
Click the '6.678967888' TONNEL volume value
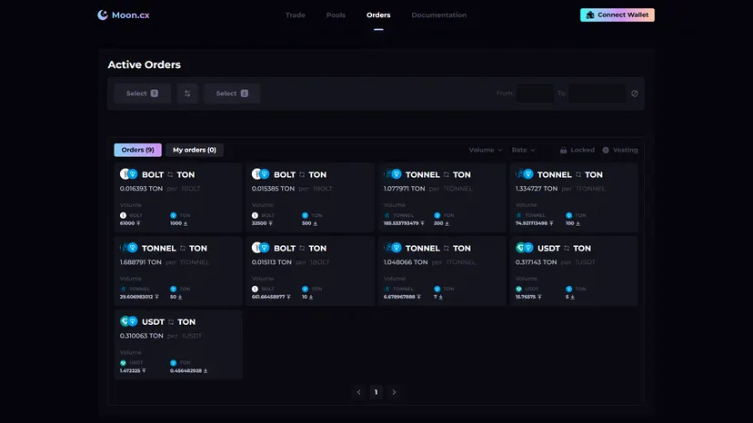[399, 297]
